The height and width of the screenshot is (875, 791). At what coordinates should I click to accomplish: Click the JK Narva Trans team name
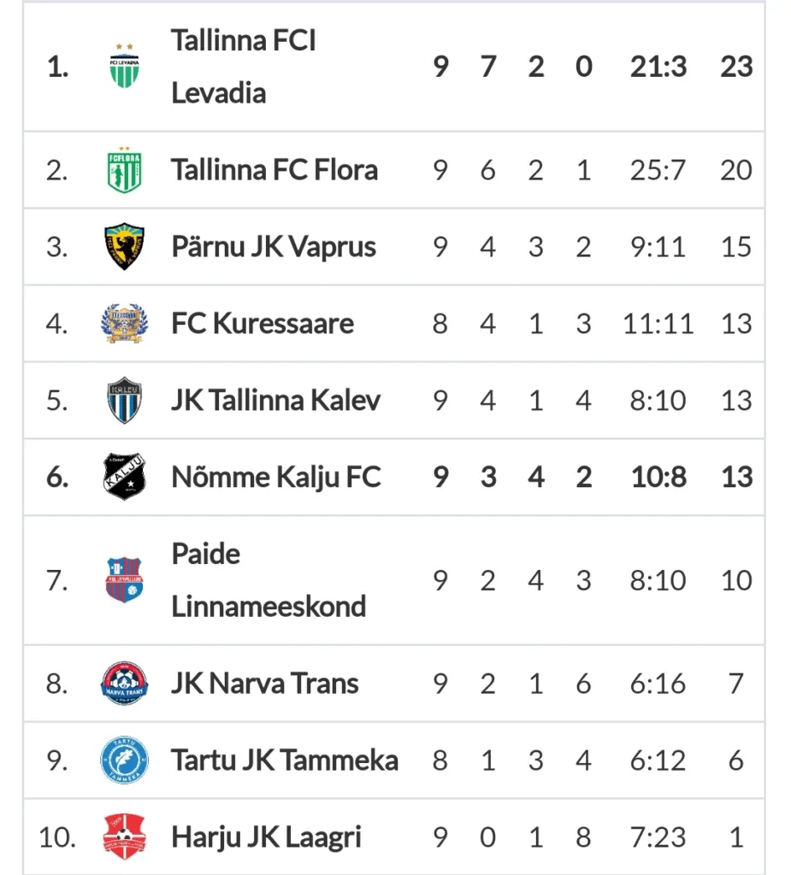tap(265, 683)
